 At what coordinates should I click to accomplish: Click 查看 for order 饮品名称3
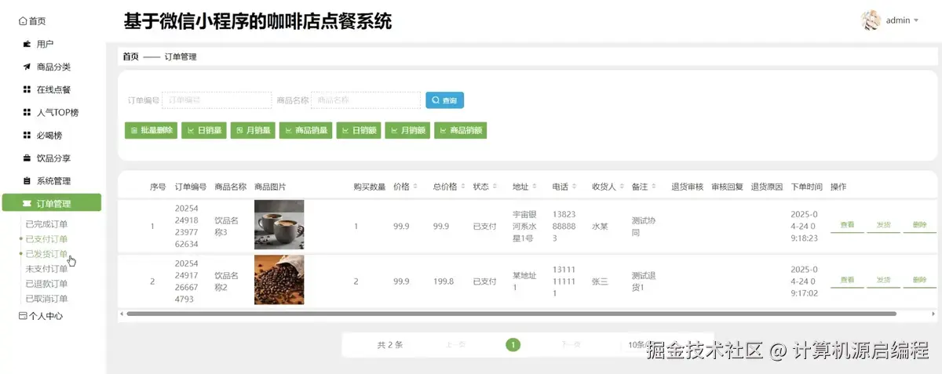[847, 226]
